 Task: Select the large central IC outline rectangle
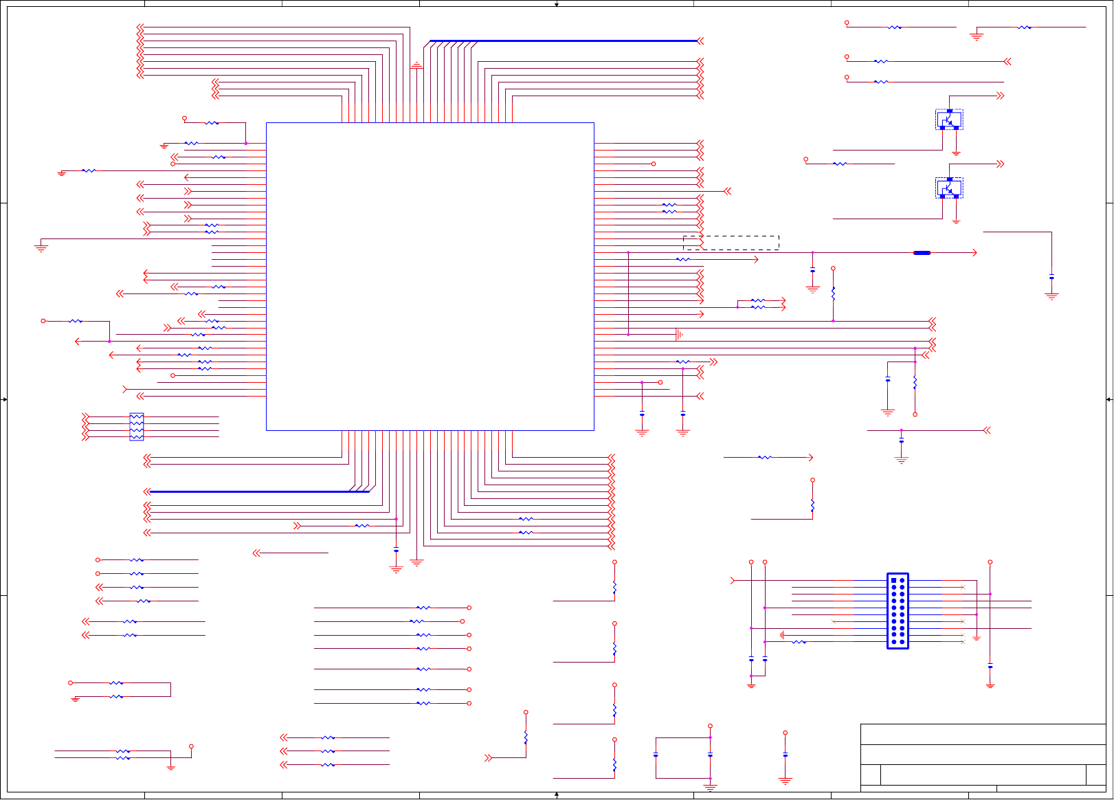[x=430, y=277]
